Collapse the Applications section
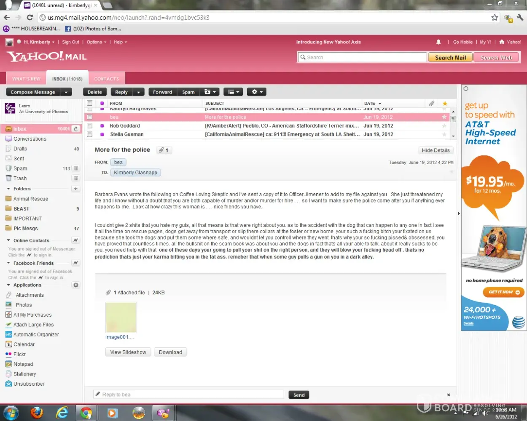 coord(8,285)
